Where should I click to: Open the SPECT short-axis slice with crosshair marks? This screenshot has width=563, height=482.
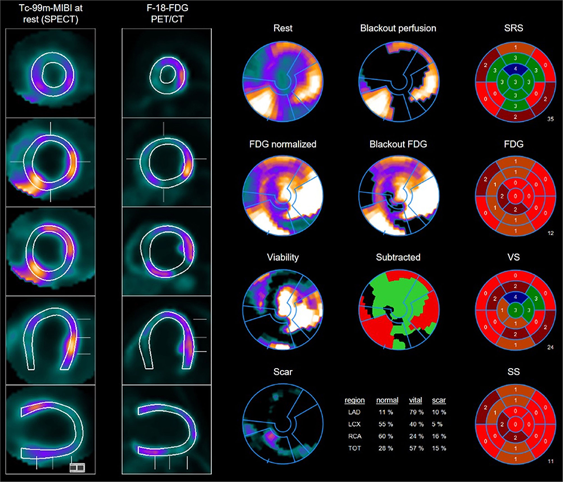(50, 162)
